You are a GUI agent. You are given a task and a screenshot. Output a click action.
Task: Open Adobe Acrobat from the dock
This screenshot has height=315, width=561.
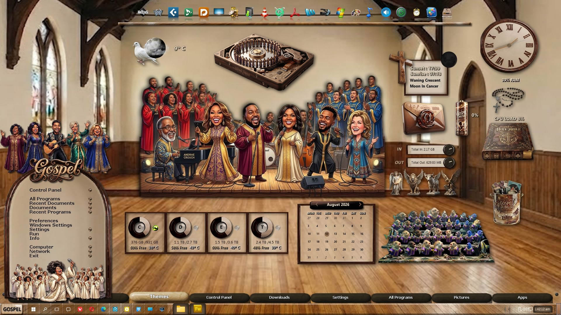coord(295,13)
